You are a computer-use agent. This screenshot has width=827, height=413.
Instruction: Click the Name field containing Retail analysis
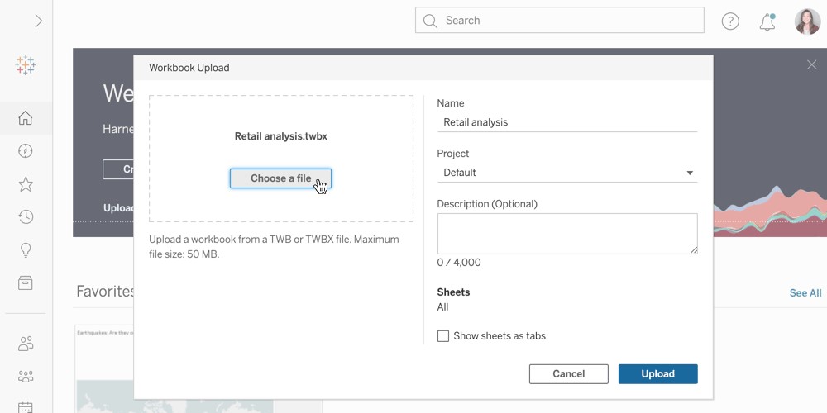tap(566, 122)
